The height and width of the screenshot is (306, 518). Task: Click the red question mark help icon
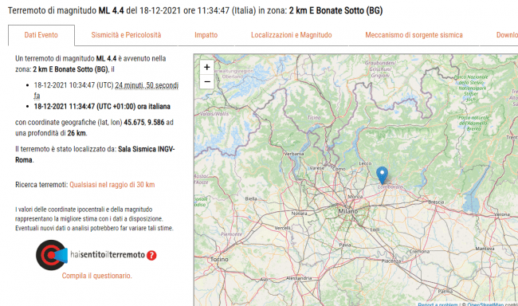tap(151, 255)
